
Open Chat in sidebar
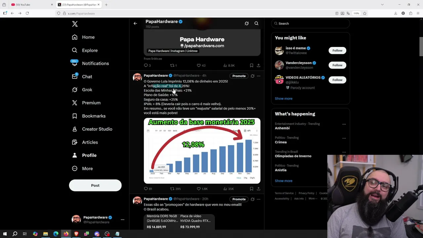[82, 77]
